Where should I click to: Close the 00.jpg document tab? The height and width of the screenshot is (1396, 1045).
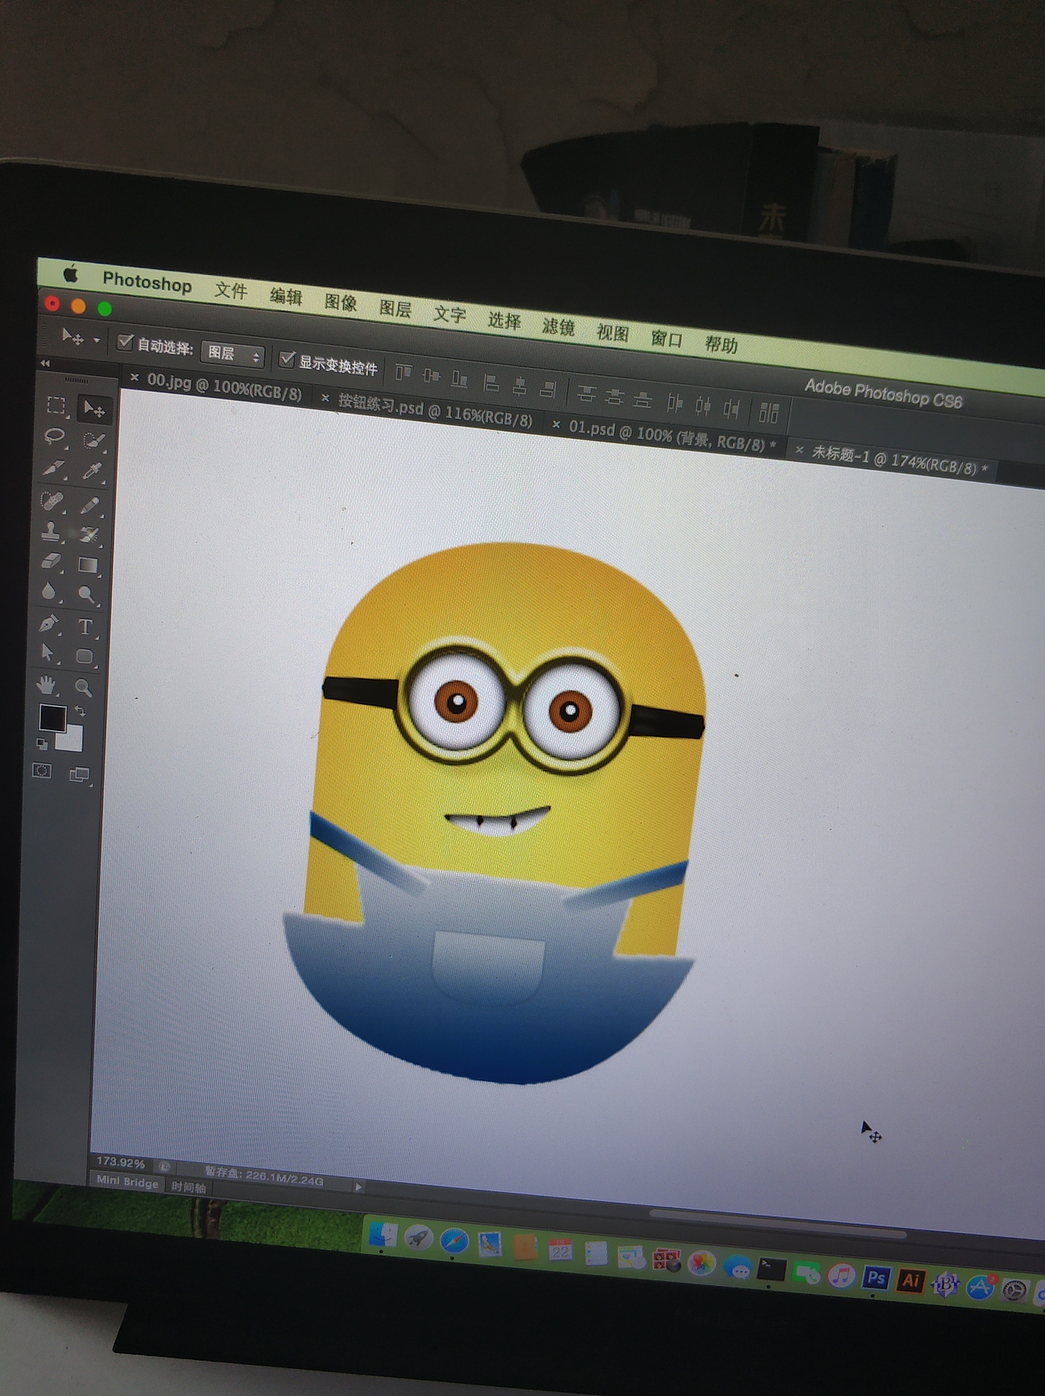tap(135, 377)
